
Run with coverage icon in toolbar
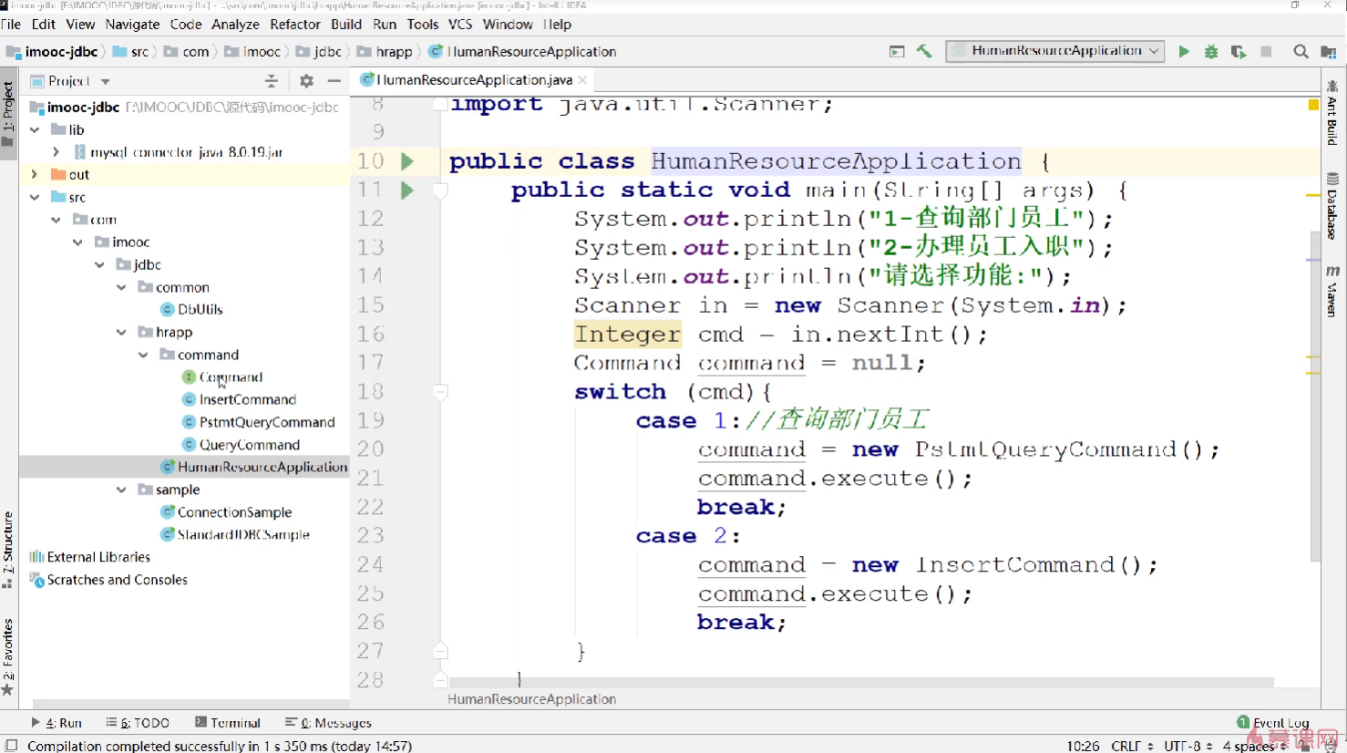pos(1238,52)
